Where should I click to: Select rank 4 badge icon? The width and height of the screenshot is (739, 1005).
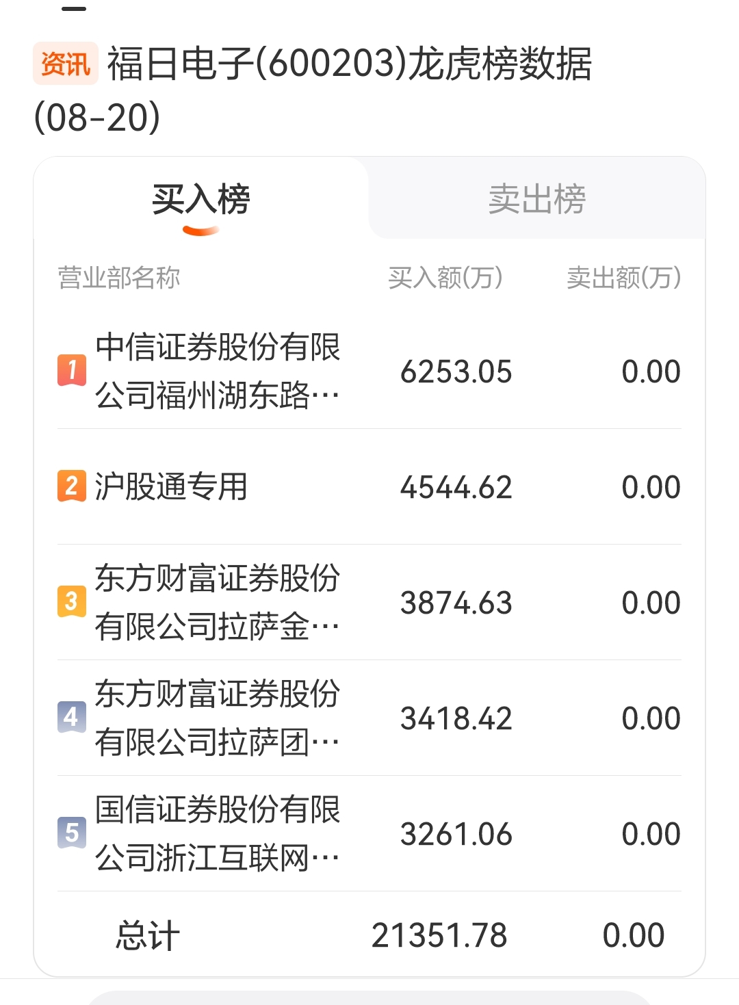pos(71,717)
